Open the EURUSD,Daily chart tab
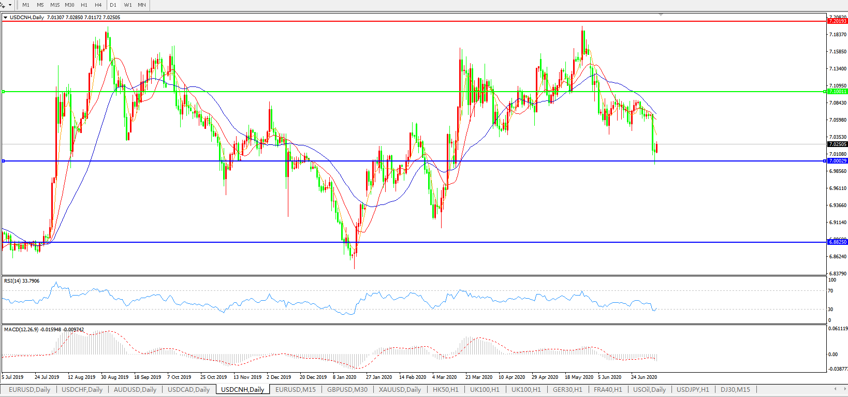The image size is (848, 397). pyautogui.click(x=30, y=389)
